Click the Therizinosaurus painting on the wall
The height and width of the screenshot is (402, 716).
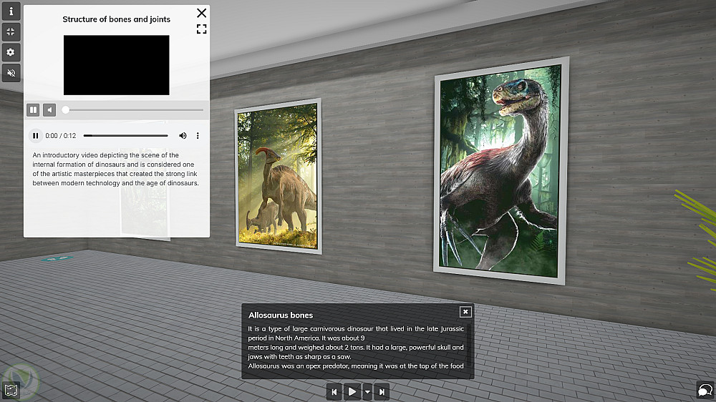tap(500, 171)
